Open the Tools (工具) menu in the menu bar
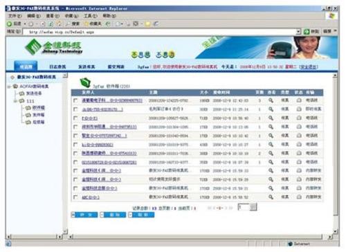 click(x=90, y=16)
